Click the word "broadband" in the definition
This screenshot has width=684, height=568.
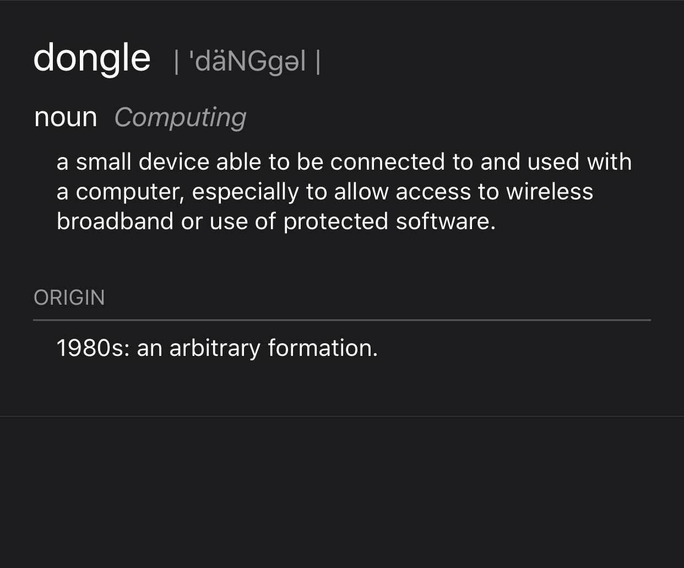coord(115,221)
